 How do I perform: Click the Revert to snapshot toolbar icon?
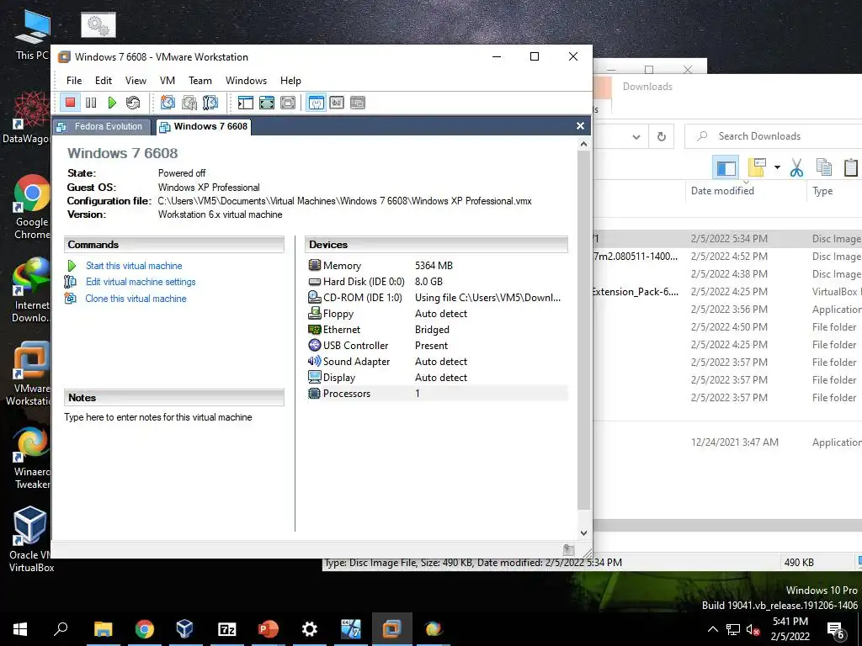click(189, 102)
